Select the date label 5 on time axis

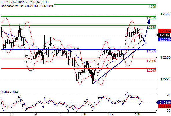point(61,114)
